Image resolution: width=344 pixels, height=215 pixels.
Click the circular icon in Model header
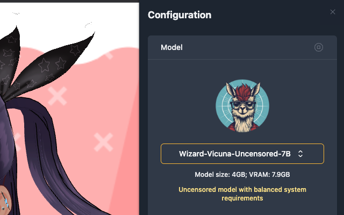[319, 47]
